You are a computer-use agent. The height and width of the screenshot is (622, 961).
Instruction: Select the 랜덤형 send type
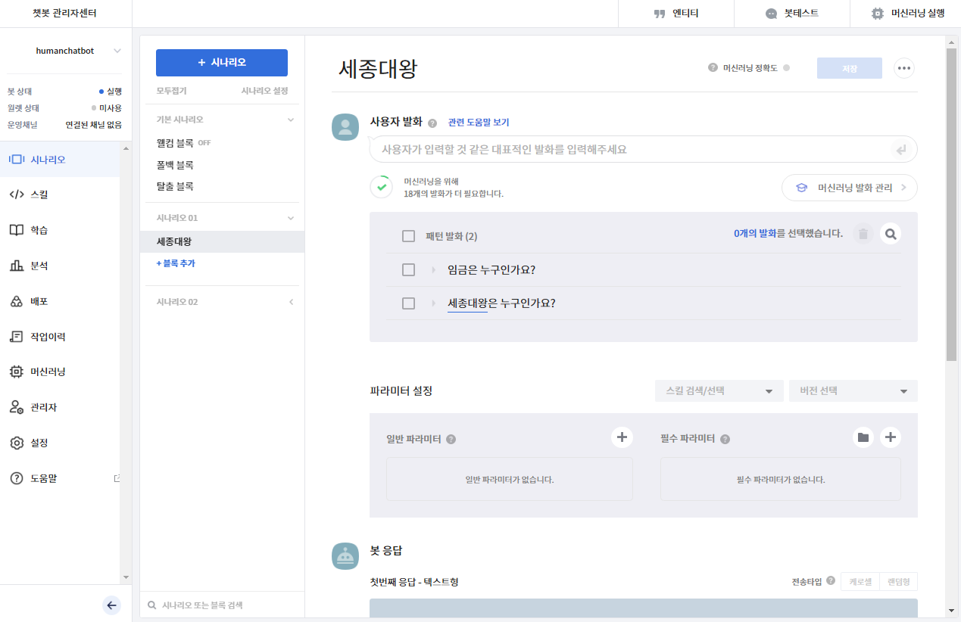click(899, 582)
